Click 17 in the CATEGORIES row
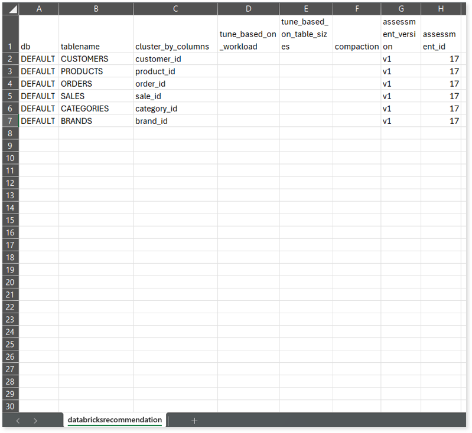472x433 pixels. (441, 109)
